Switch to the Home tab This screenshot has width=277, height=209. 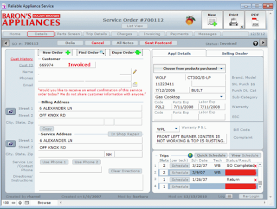[15, 34]
